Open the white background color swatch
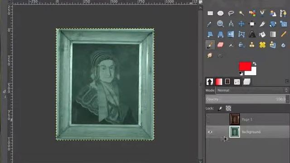 [x=253, y=72]
